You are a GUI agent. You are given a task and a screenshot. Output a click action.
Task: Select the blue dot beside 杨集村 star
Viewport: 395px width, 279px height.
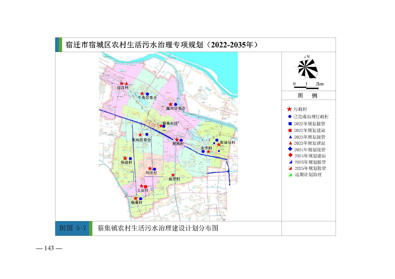pos(140,199)
